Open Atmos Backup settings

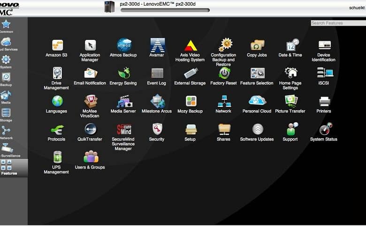(x=123, y=48)
